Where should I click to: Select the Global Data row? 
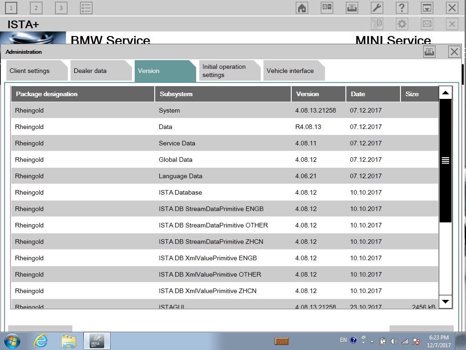click(225, 160)
